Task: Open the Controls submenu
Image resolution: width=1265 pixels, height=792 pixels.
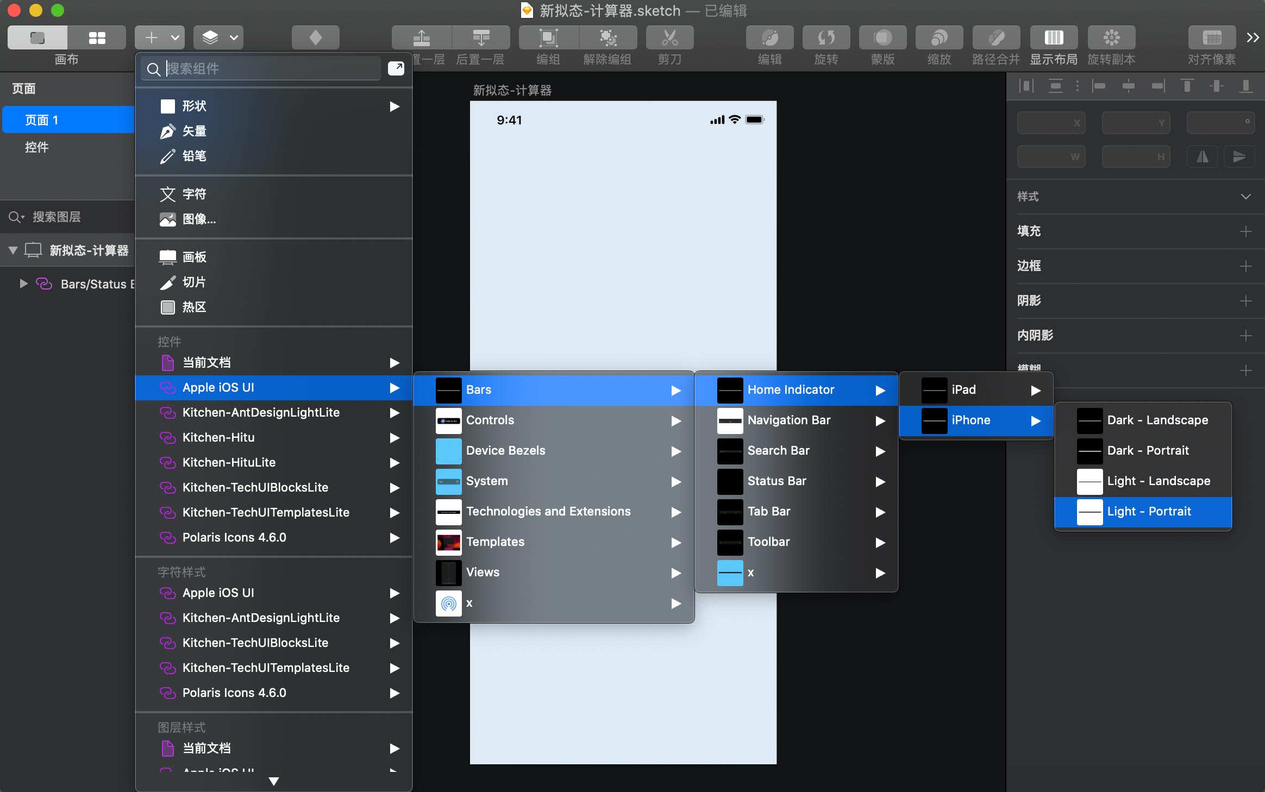Action: point(554,420)
